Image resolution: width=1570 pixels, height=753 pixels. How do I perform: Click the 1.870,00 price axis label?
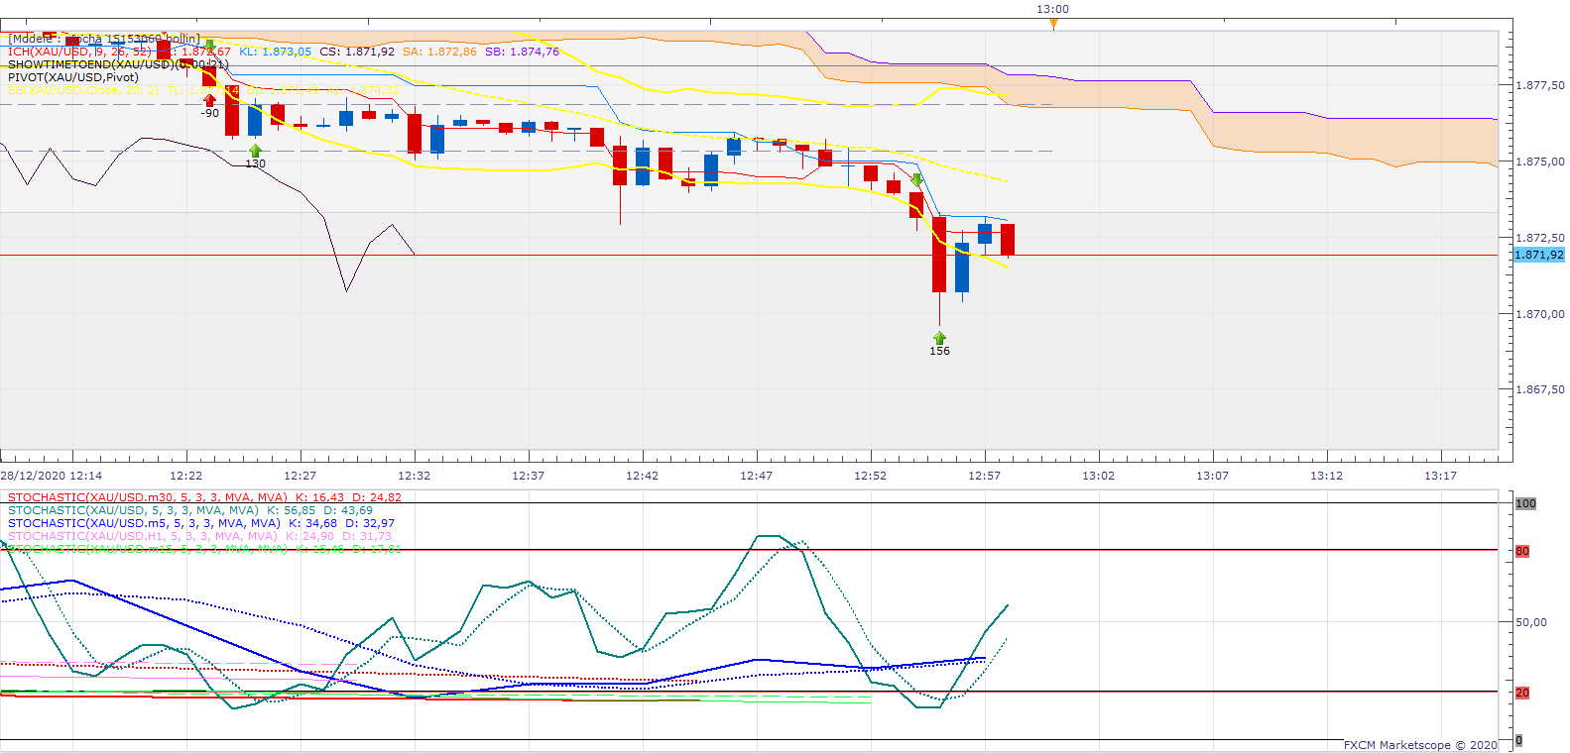[x=1540, y=314]
